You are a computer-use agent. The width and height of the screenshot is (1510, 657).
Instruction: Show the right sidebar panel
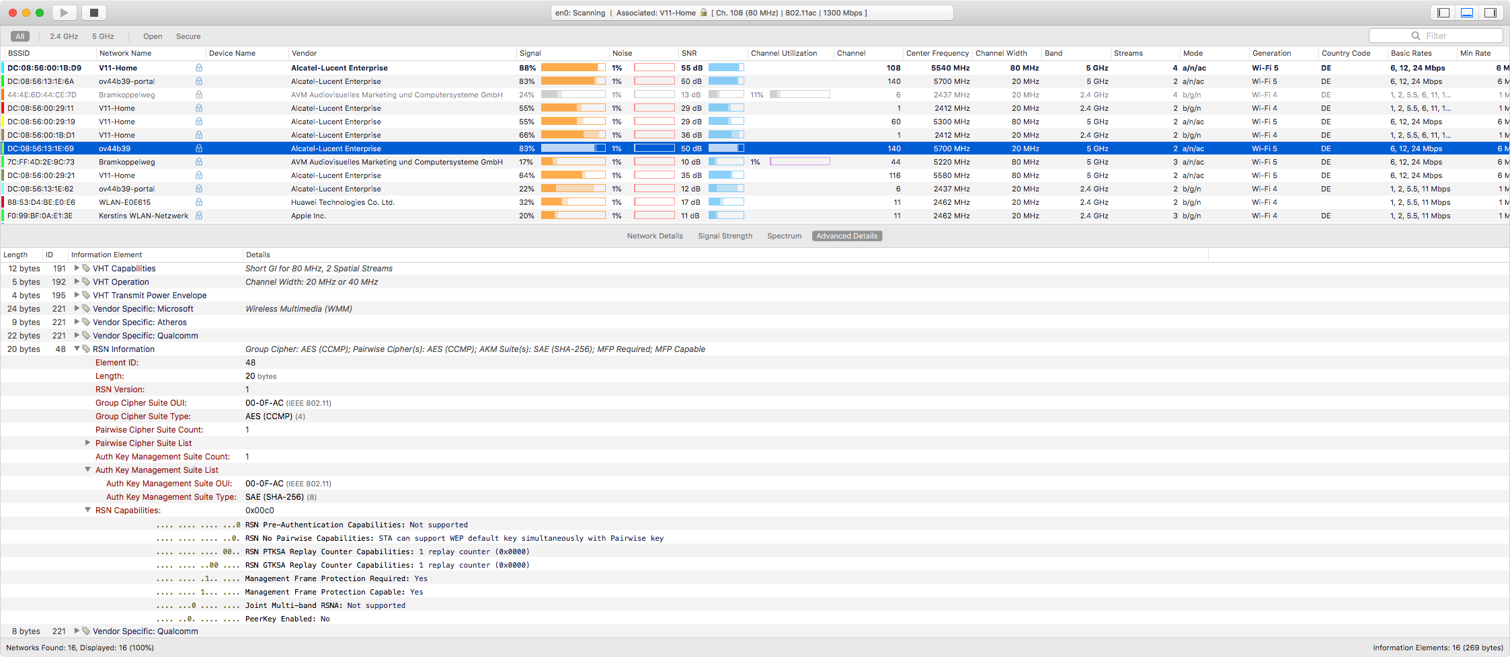[x=1491, y=13]
